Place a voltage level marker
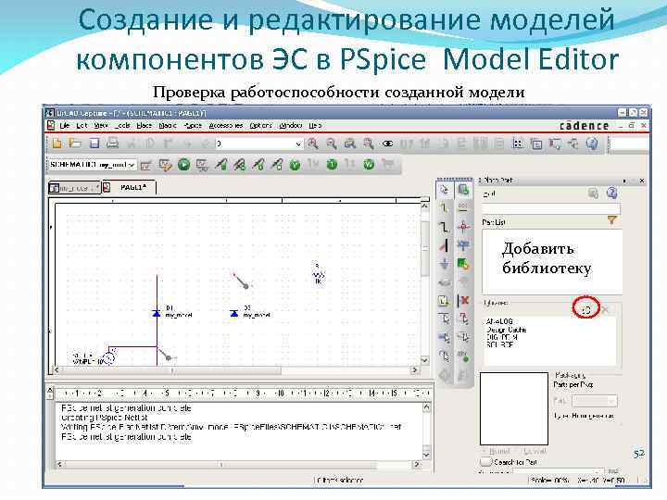 [x=220, y=165]
